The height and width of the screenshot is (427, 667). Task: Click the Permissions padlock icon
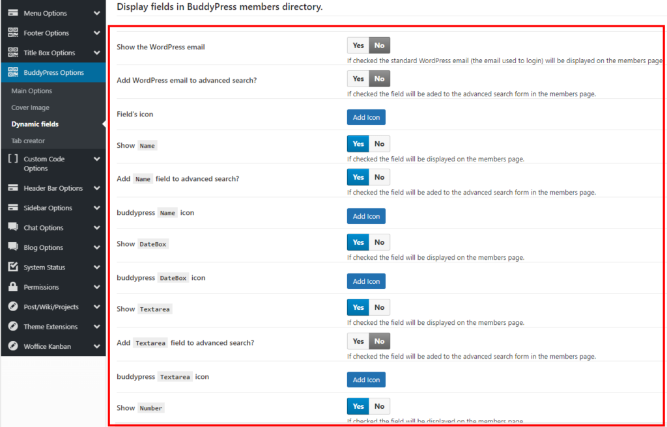(x=12, y=287)
